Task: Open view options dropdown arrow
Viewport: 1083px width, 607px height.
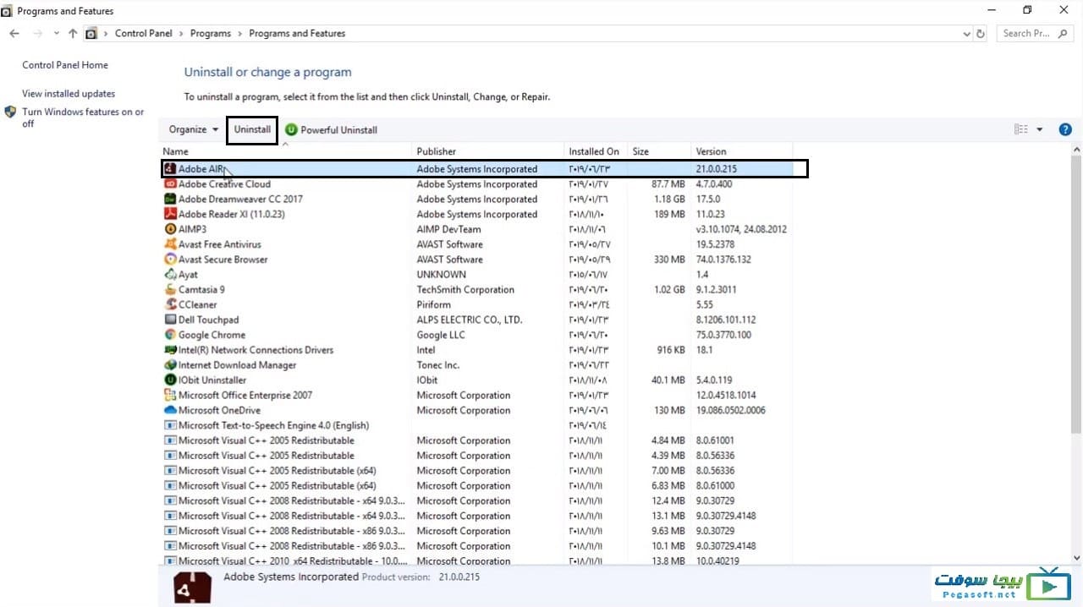Action: [x=1040, y=129]
